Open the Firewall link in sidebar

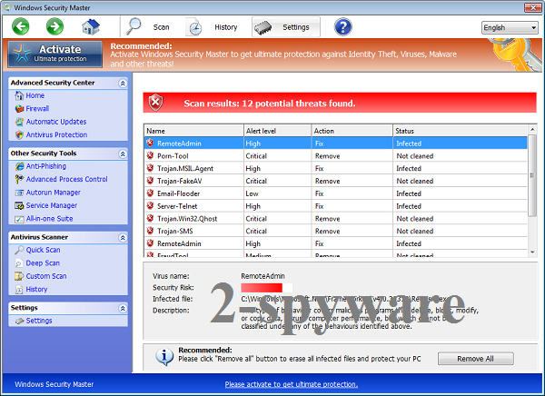(x=37, y=108)
